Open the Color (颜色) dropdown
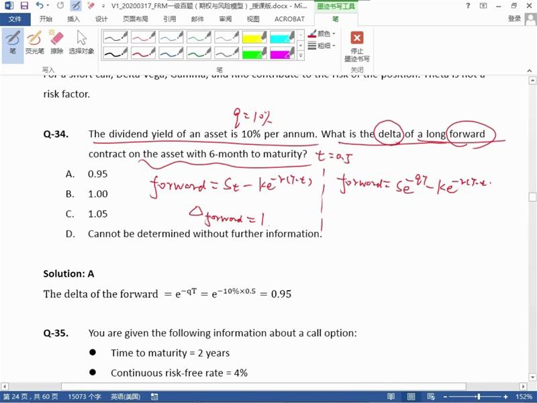The height and width of the screenshot is (403, 537). click(322, 34)
